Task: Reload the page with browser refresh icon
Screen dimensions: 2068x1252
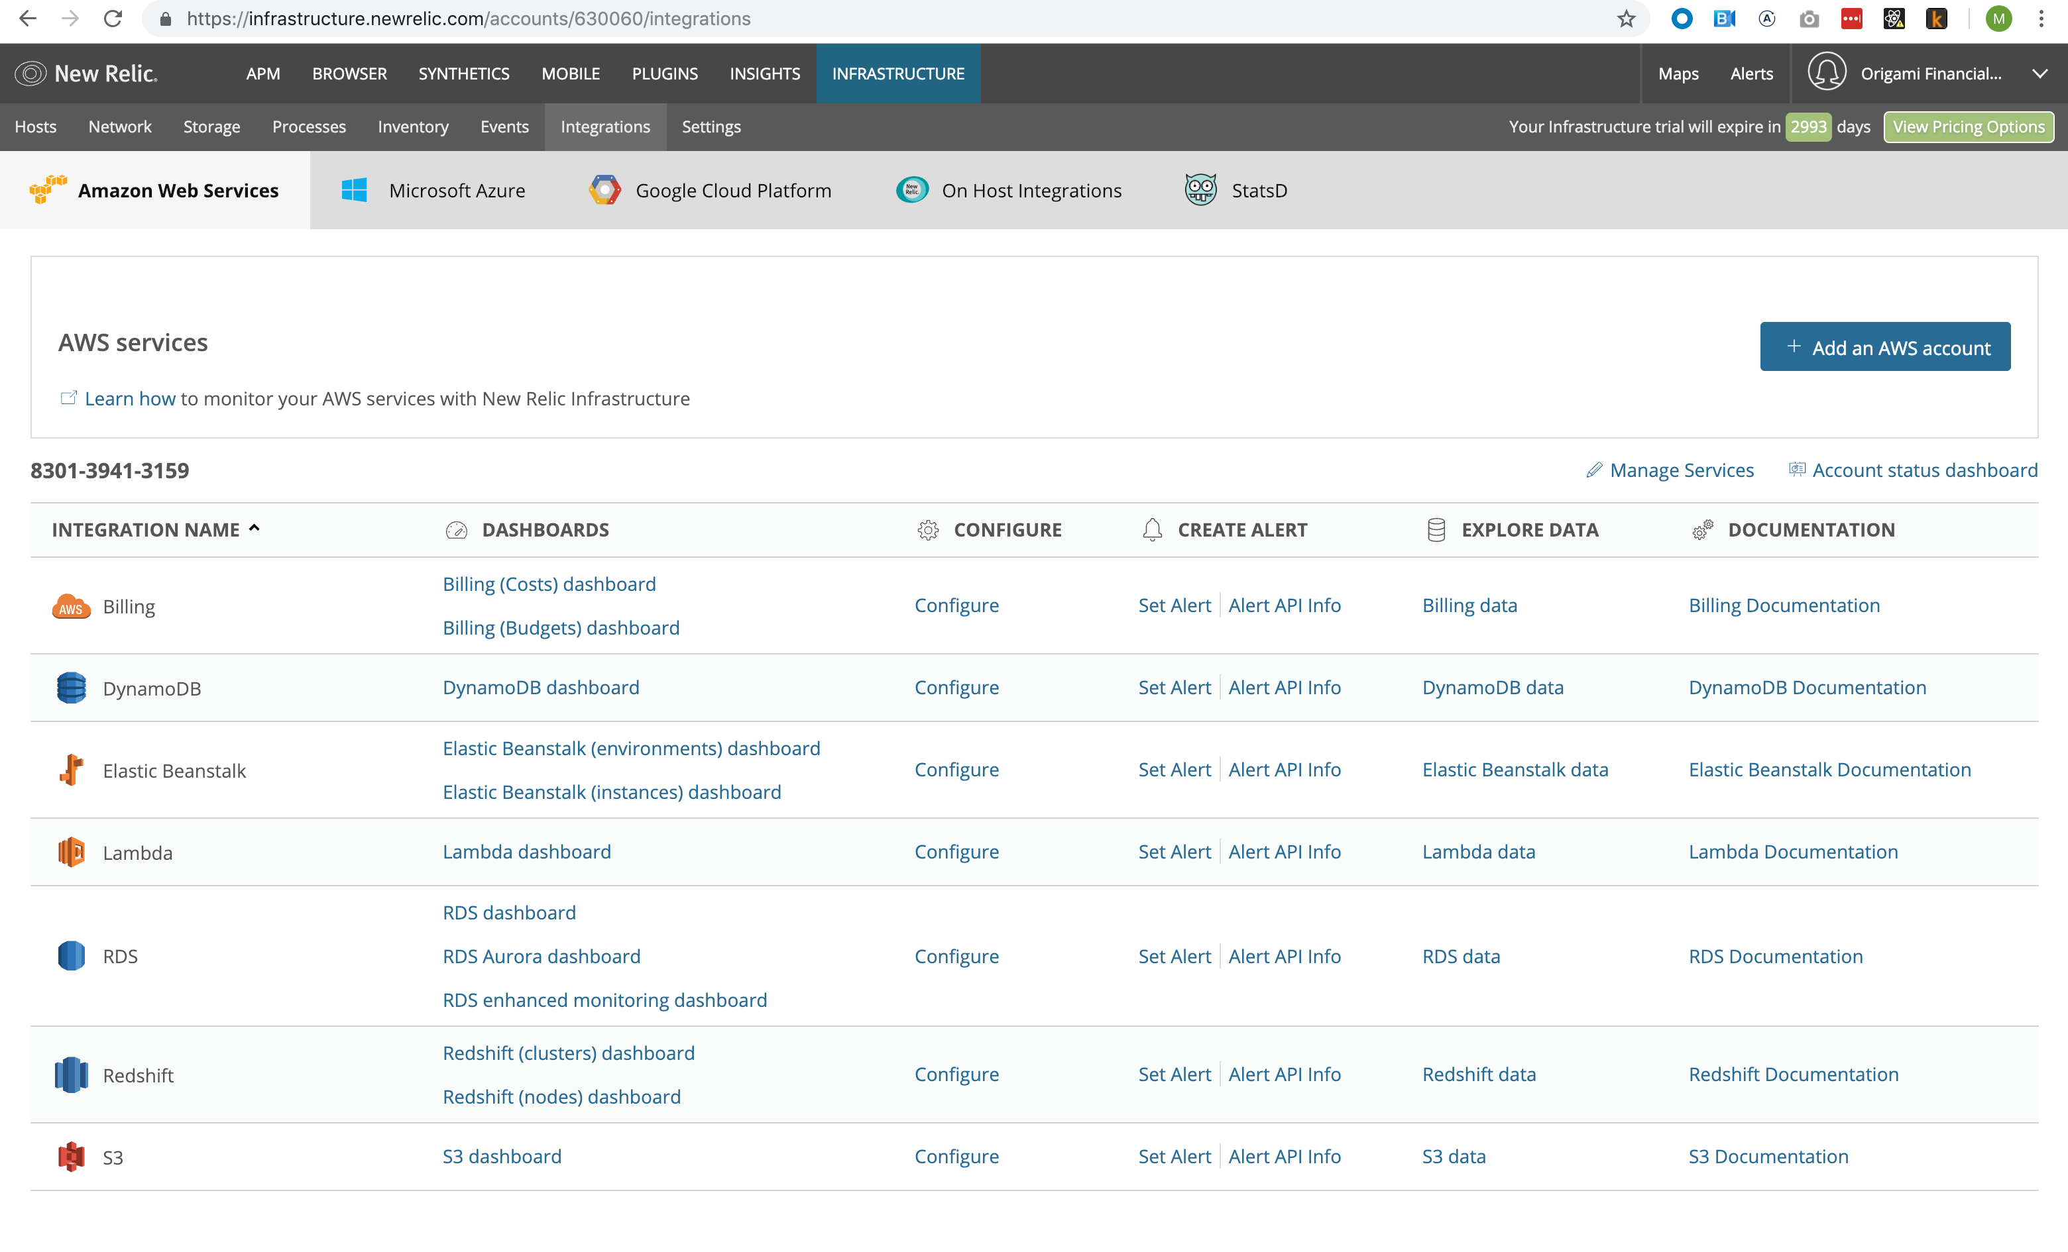Action: click(113, 19)
